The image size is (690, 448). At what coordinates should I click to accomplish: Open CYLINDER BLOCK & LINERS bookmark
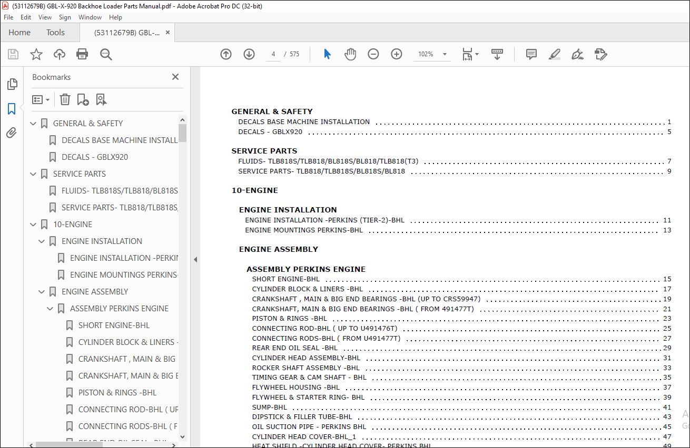point(128,342)
